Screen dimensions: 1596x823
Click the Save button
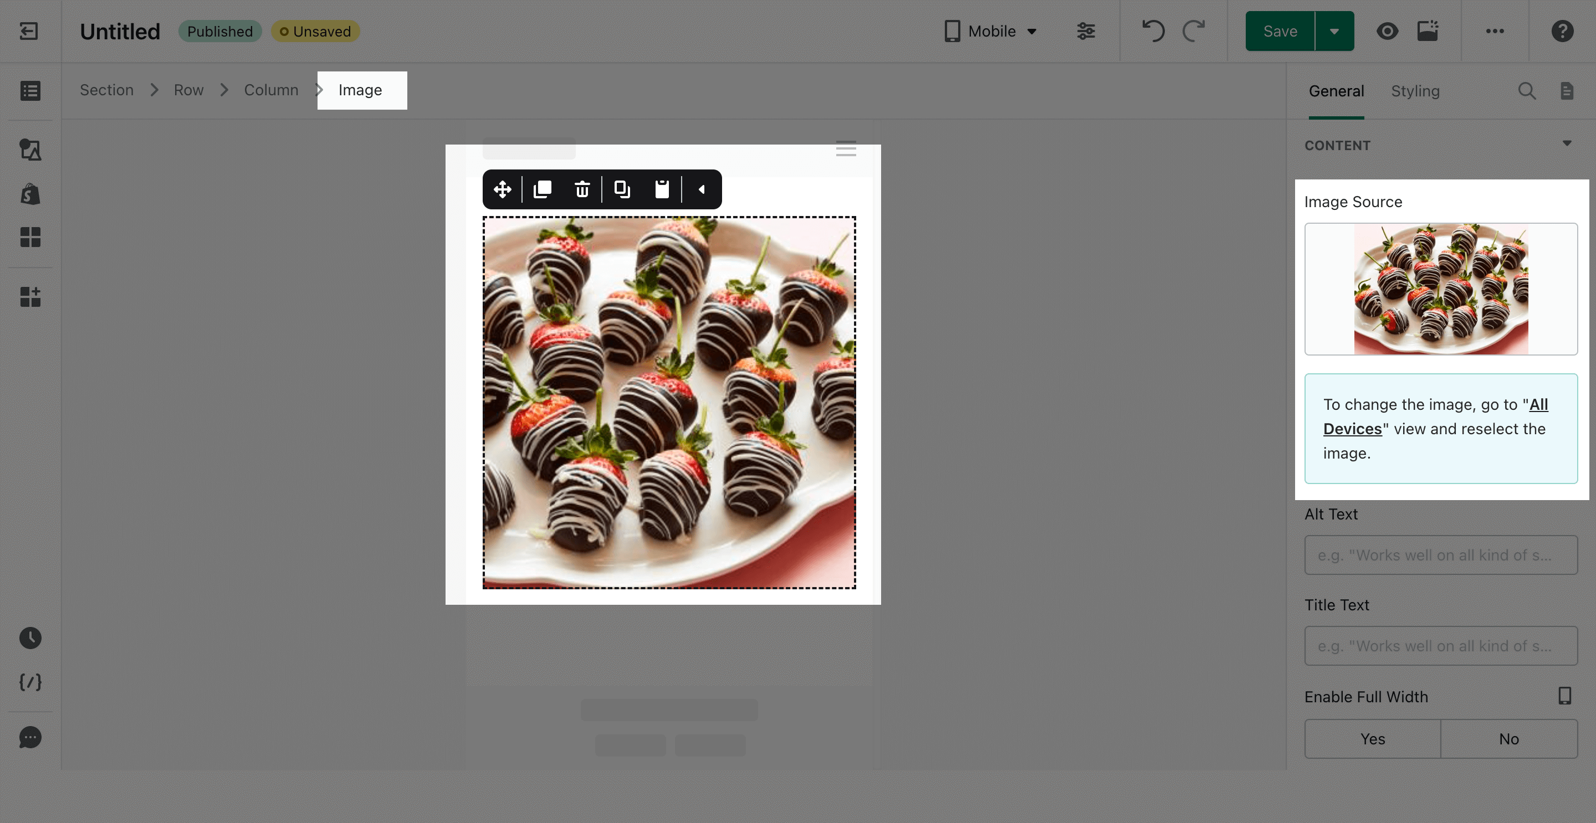point(1280,31)
